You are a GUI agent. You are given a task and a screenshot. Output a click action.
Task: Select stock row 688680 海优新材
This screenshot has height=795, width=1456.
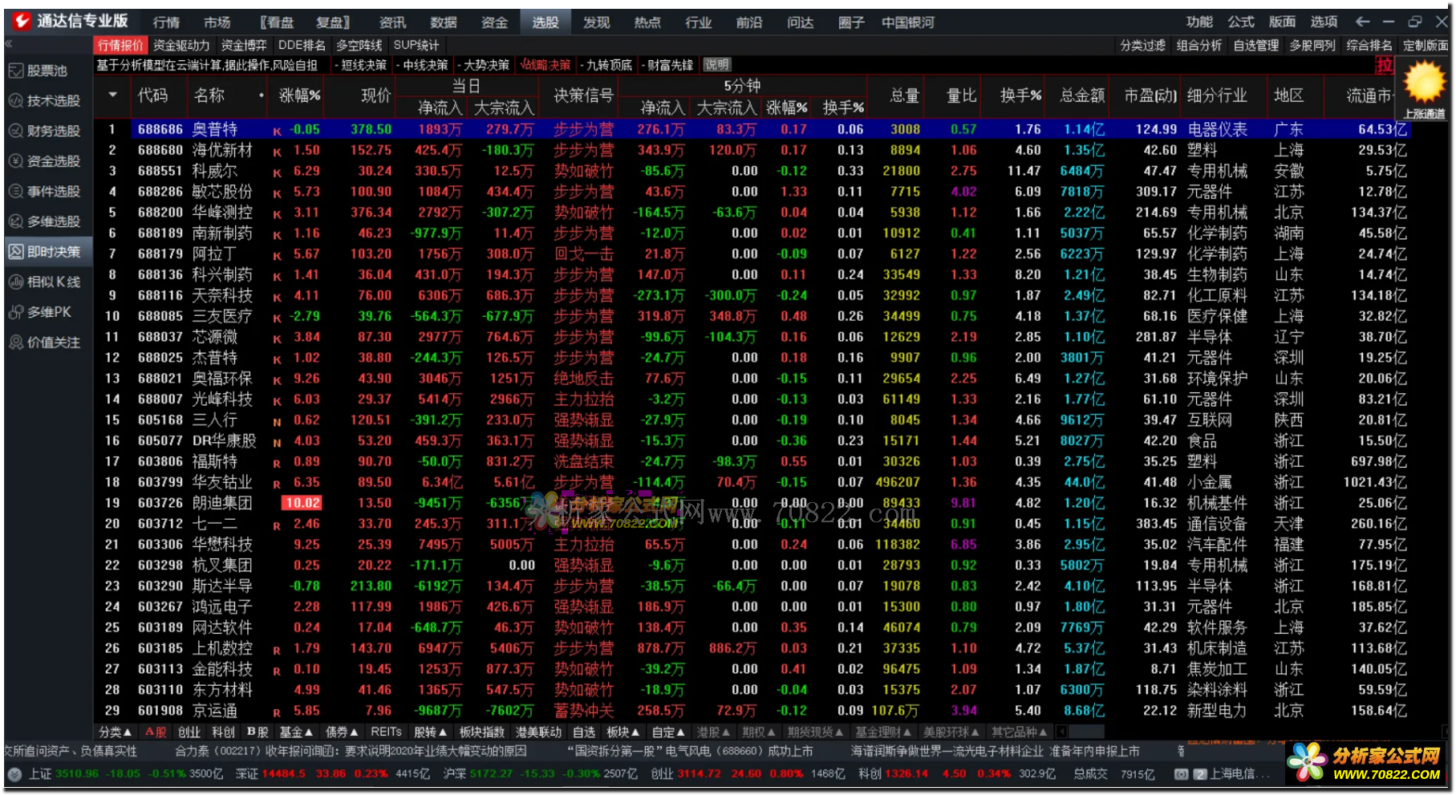[x=752, y=150]
